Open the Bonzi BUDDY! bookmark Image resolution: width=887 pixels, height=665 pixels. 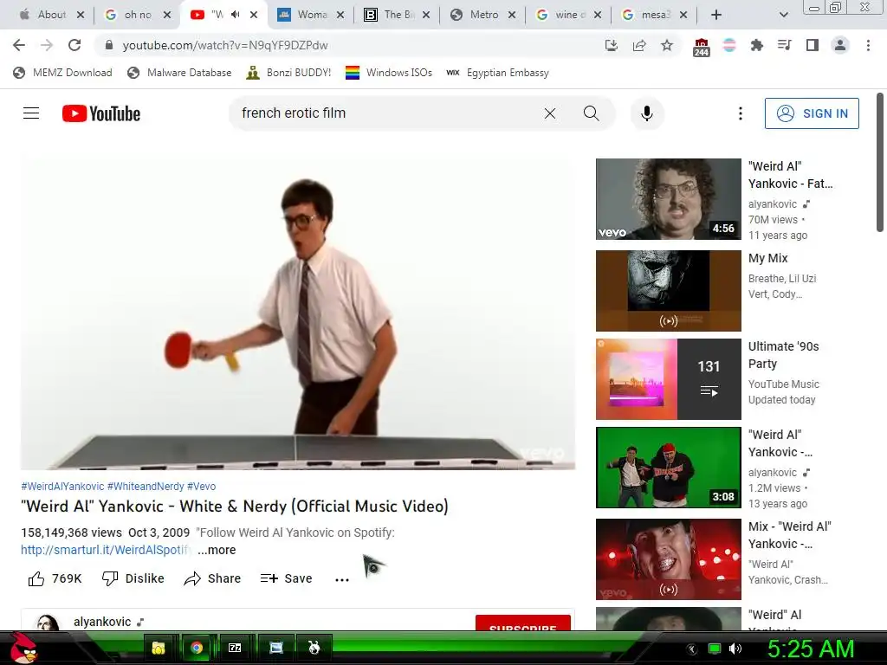coord(288,73)
